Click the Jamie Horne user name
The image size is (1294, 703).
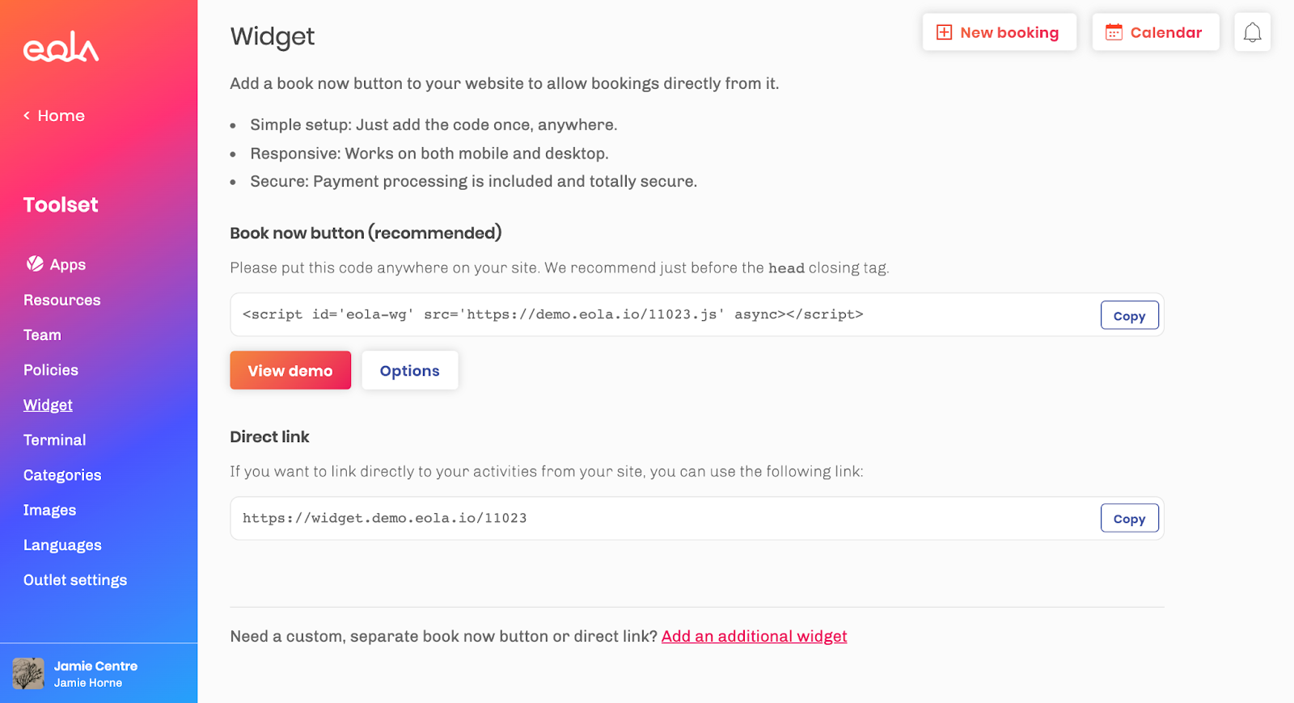pos(88,683)
